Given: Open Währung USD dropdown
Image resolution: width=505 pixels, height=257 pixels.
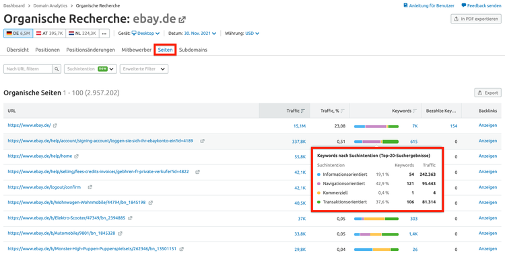Looking at the screenshot, I should pos(252,34).
